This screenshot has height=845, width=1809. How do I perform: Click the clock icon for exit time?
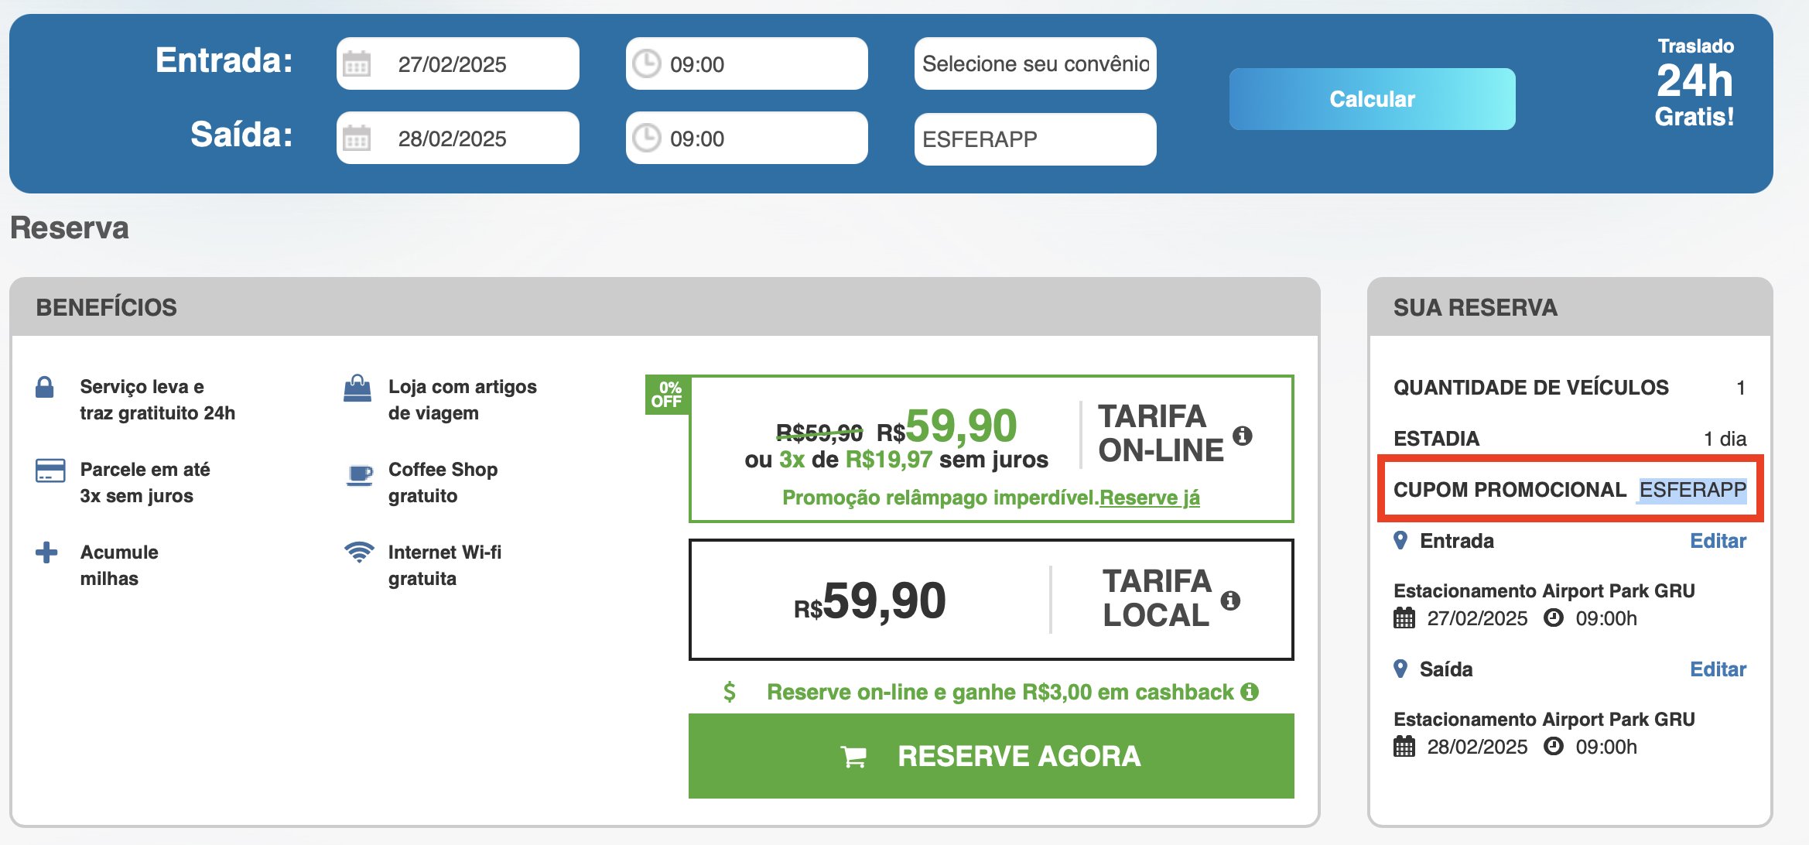click(647, 139)
